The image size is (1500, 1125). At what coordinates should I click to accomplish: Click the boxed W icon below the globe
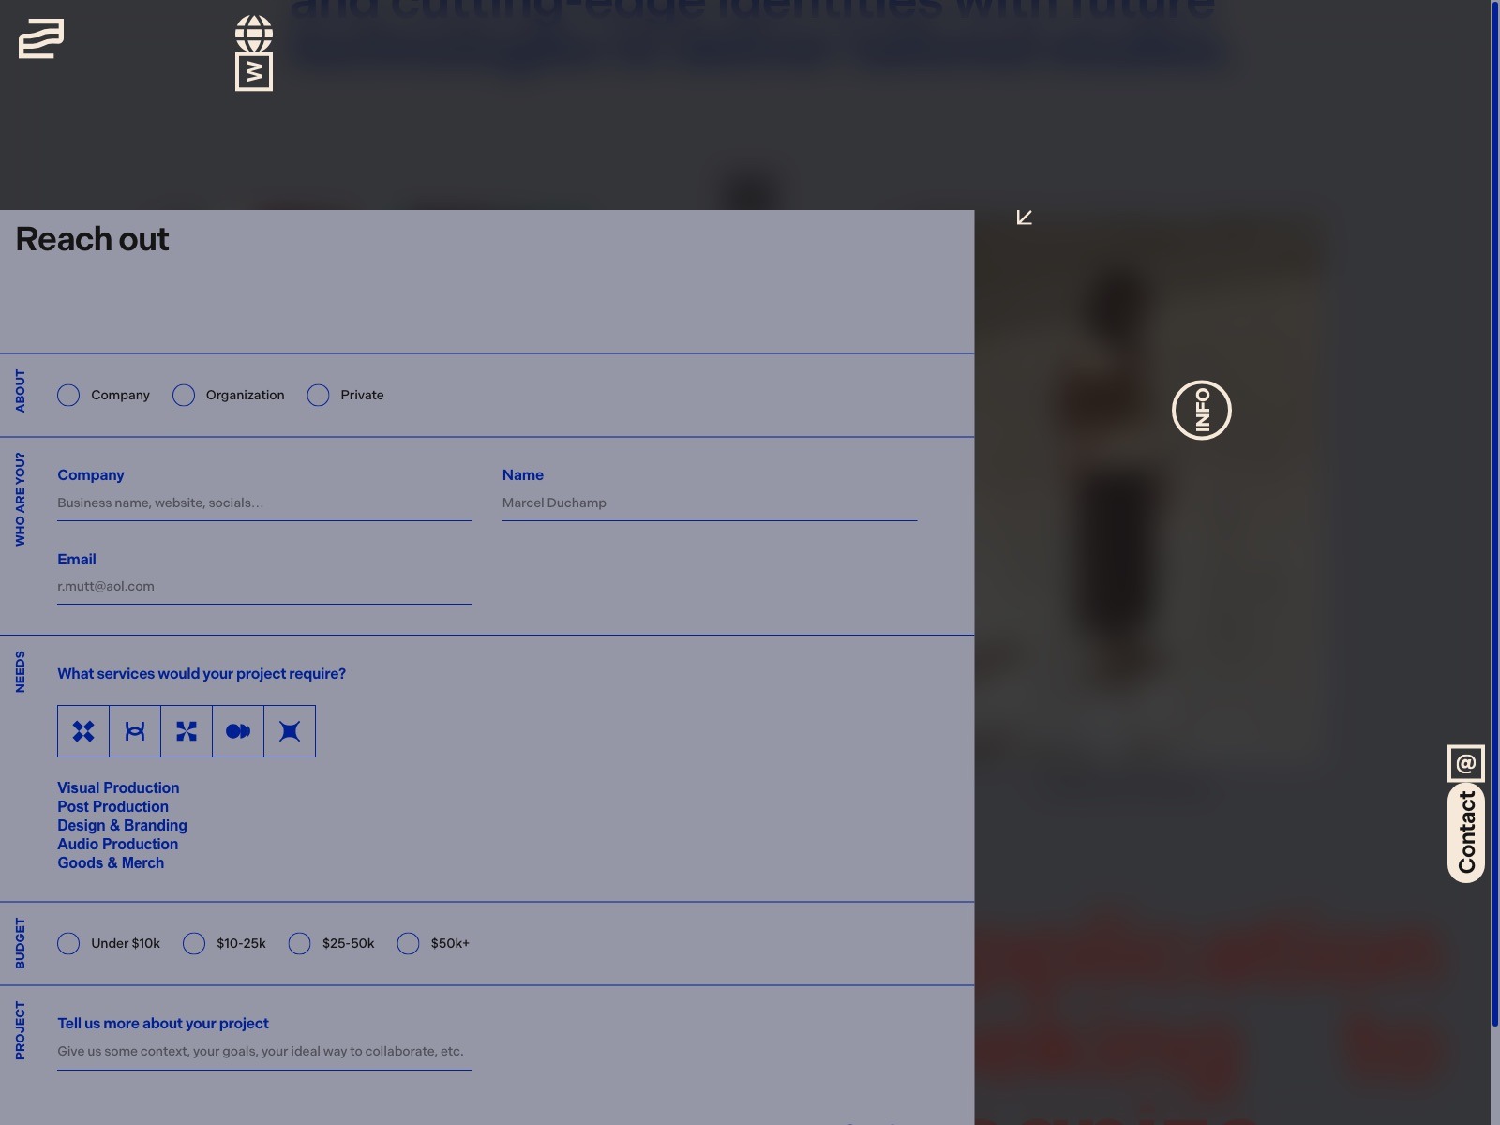pyautogui.click(x=254, y=72)
